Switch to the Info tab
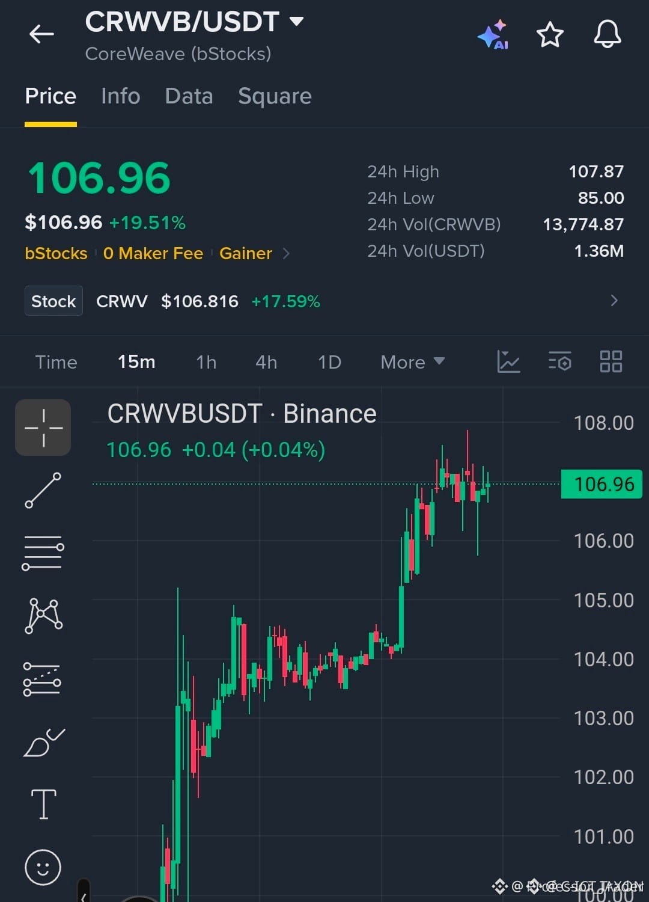Viewport: 649px width, 902px height. pyautogui.click(x=121, y=96)
